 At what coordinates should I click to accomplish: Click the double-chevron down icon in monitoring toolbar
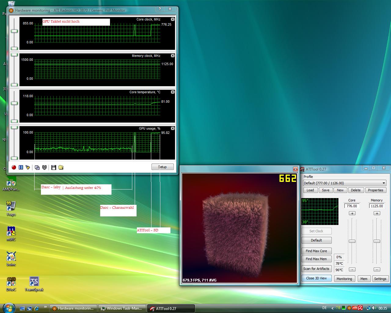tap(44, 167)
